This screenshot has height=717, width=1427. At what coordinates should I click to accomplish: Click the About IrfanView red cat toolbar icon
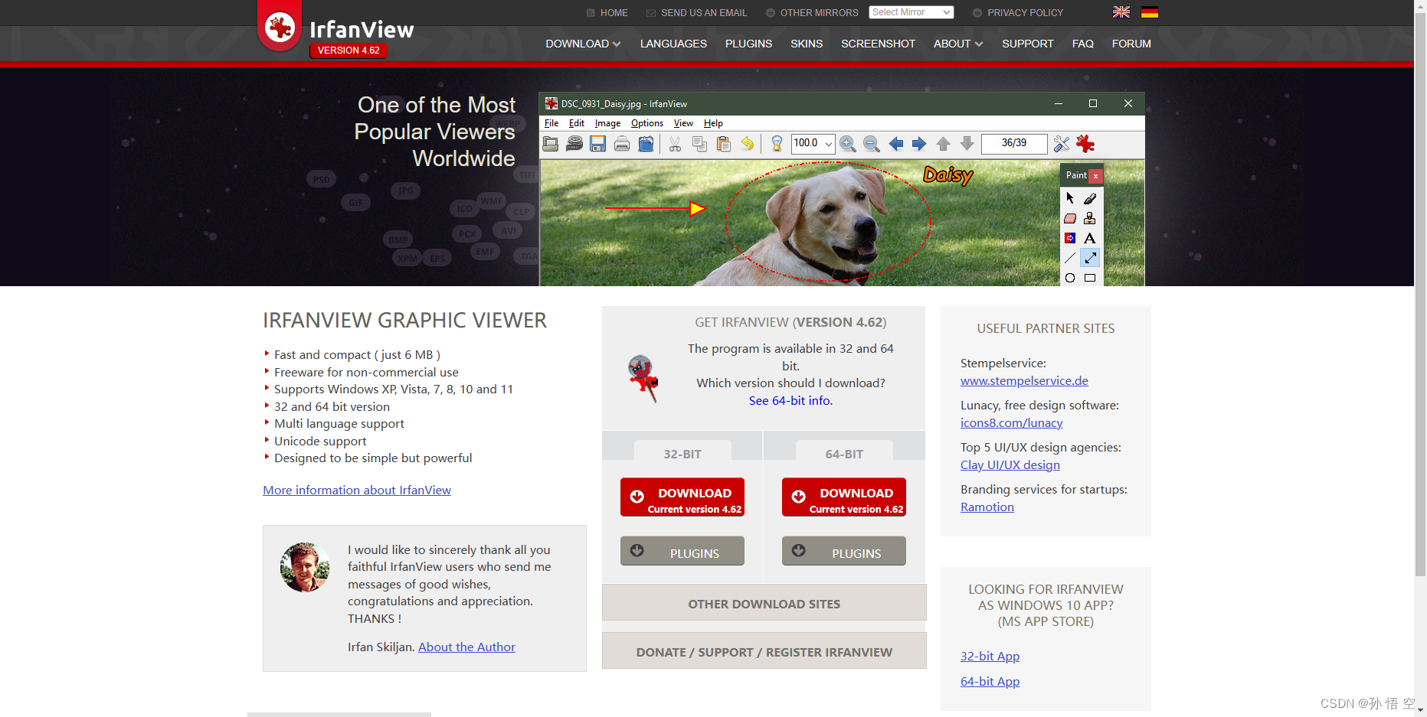(x=1085, y=144)
